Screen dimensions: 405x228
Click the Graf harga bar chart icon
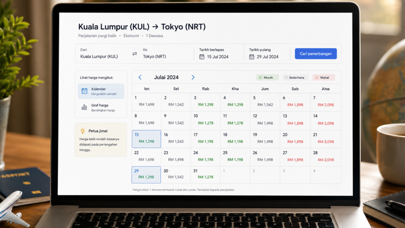click(84, 107)
